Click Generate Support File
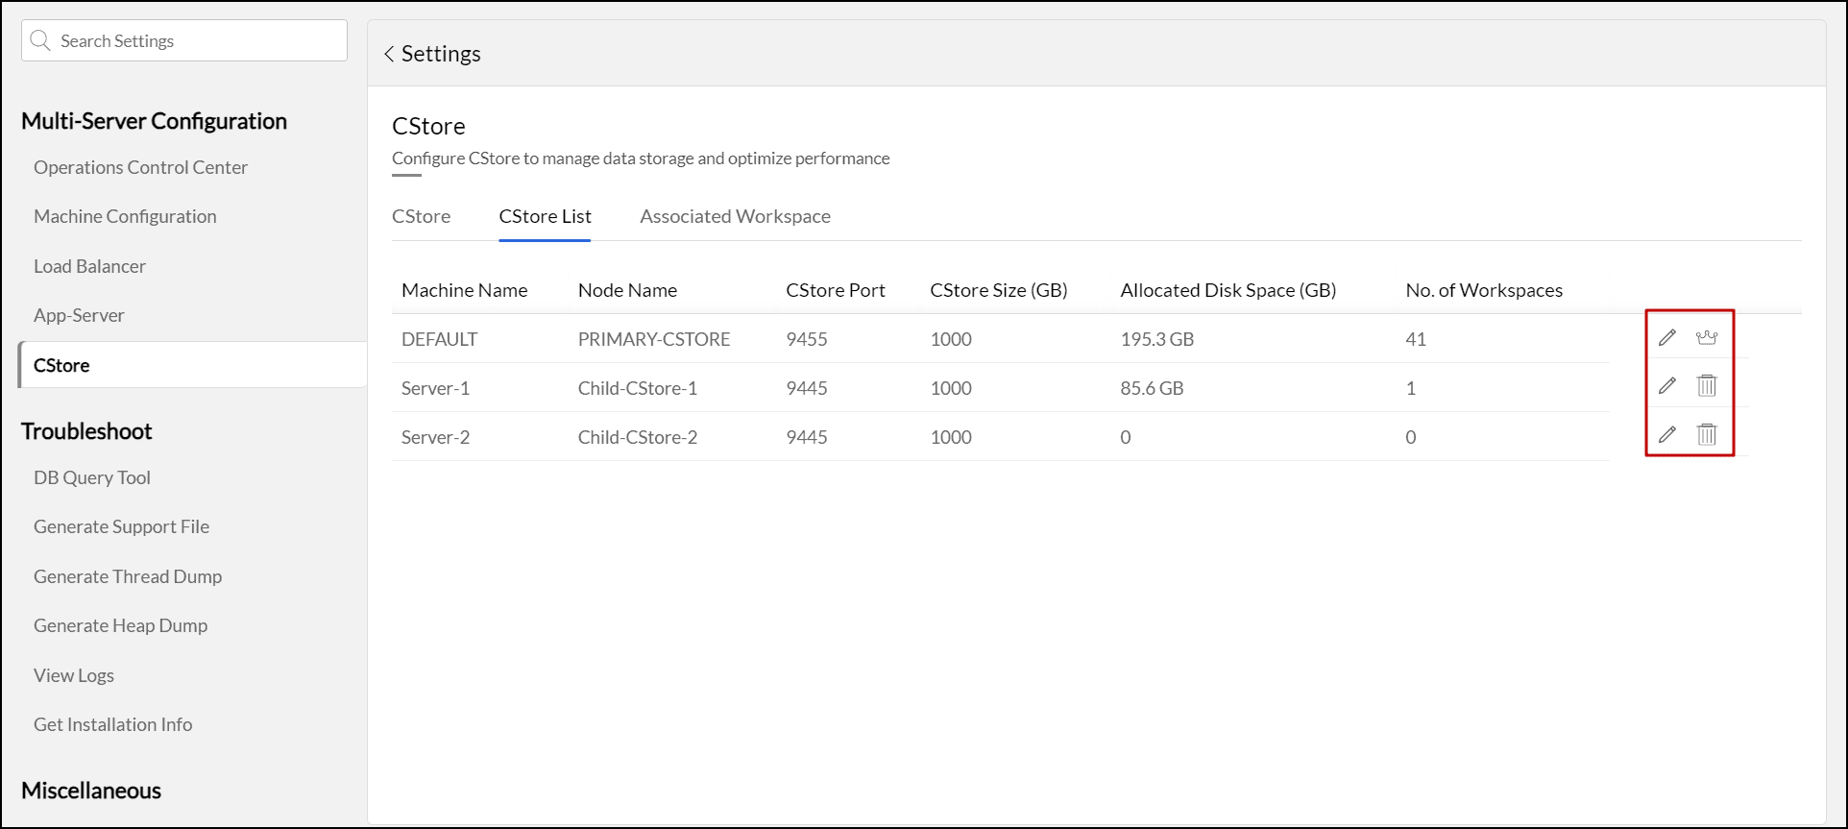The width and height of the screenshot is (1848, 829). (121, 526)
